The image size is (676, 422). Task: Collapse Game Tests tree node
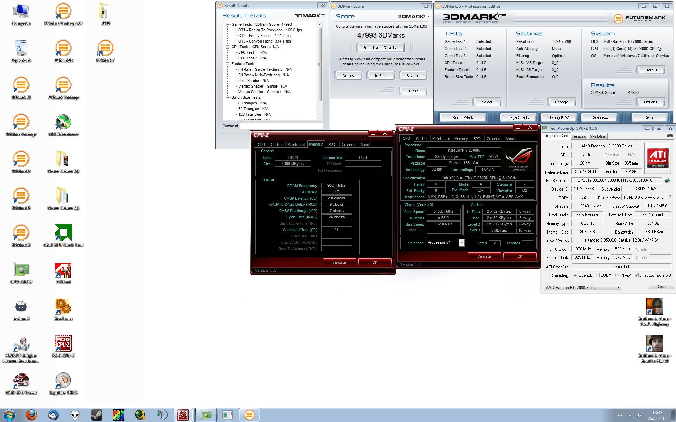[228, 24]
